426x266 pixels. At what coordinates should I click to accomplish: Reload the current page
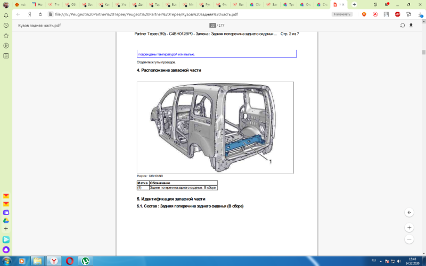40,14
